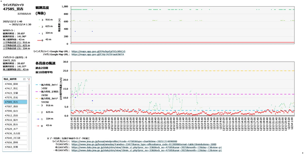This screenshot has height=155, width=304.
Task: Select 47636_名古屋 slicer entry
Action: [15, 133]
